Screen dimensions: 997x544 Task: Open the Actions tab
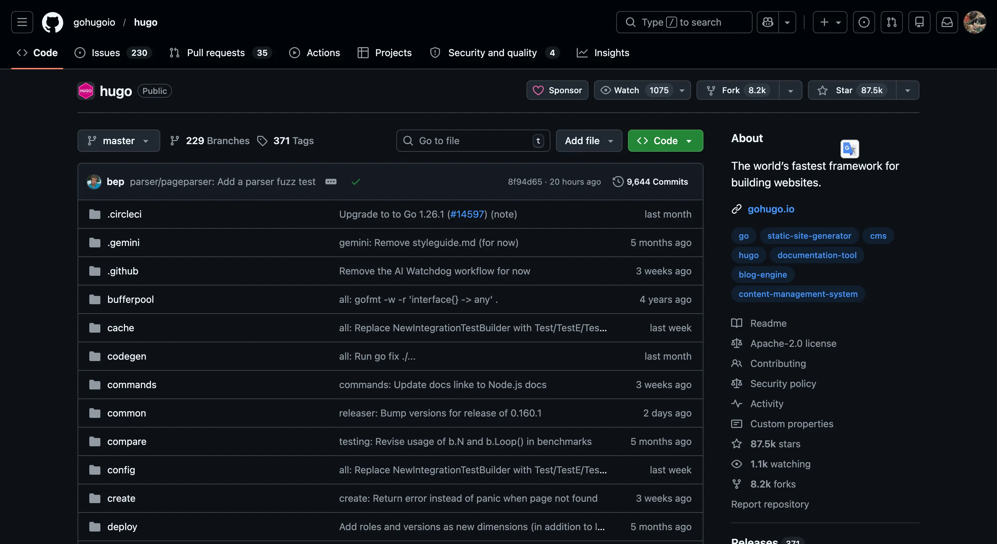(314, 53)
